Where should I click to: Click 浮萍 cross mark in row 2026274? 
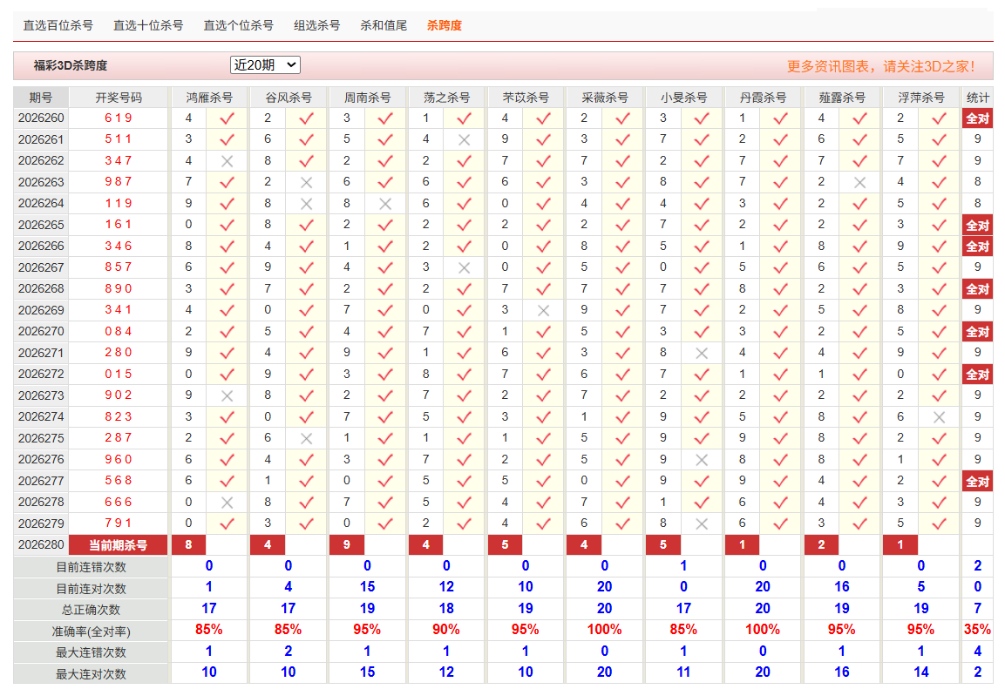tap(939, 417)
